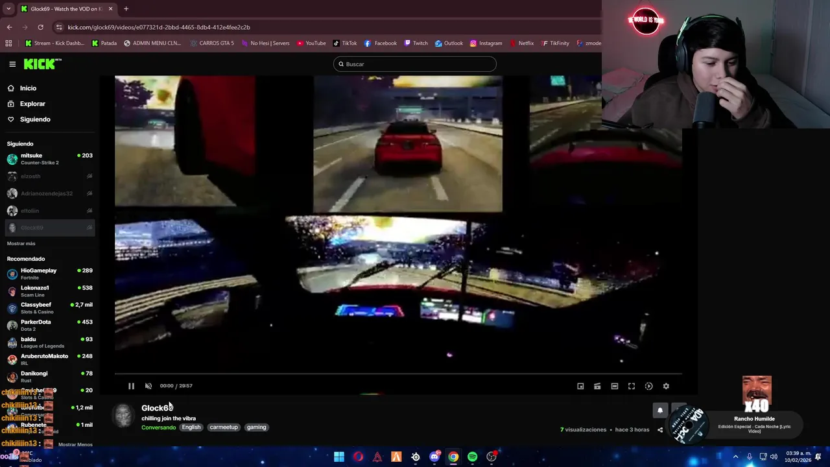
Task: Open site information icon in address bar
Action: coord(59,27)
